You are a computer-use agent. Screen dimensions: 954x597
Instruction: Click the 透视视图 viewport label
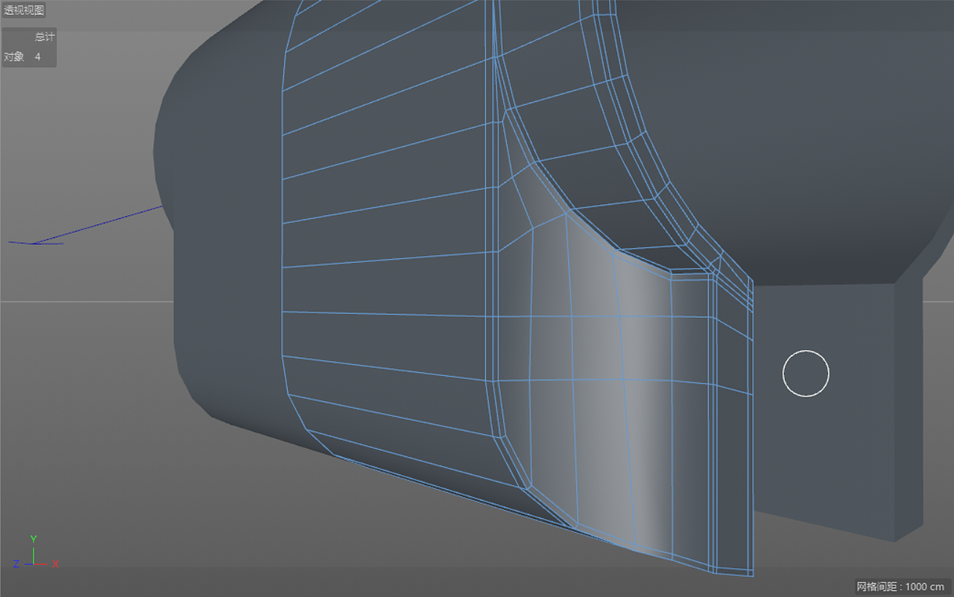(24, 10)
